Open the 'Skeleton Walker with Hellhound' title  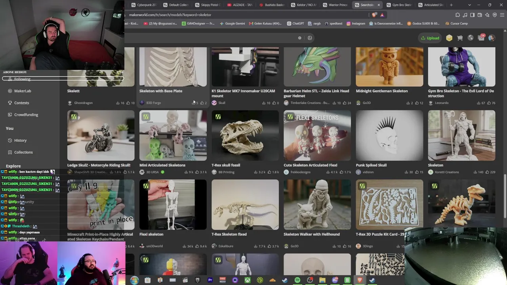click(x=312, y=234)
